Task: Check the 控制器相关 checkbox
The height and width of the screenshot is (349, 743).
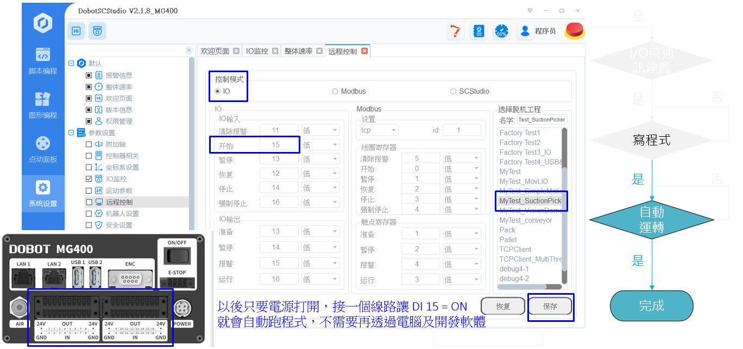Action: click(x=89, y=156)
